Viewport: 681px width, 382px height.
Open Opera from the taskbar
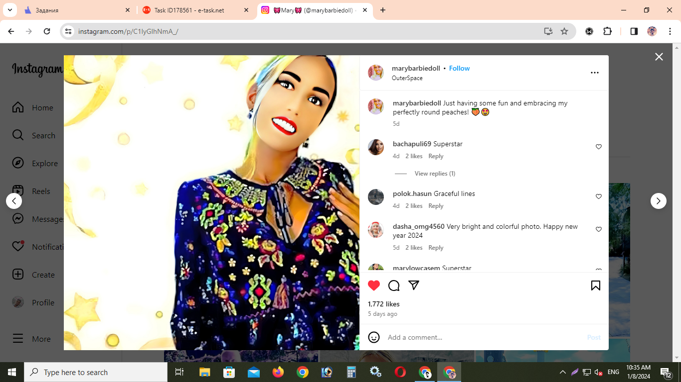click(400, 372)
